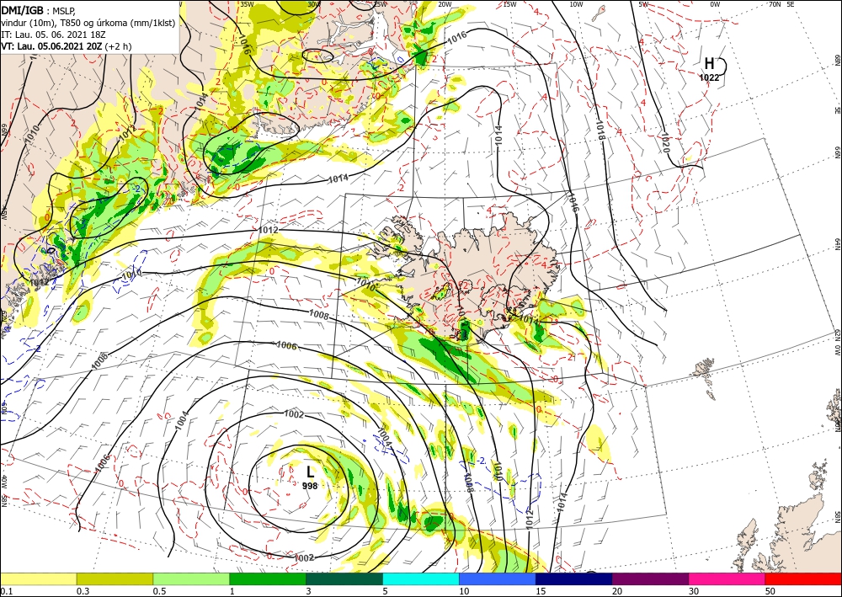Click the '15W' longitude label

tap(510, 4)
